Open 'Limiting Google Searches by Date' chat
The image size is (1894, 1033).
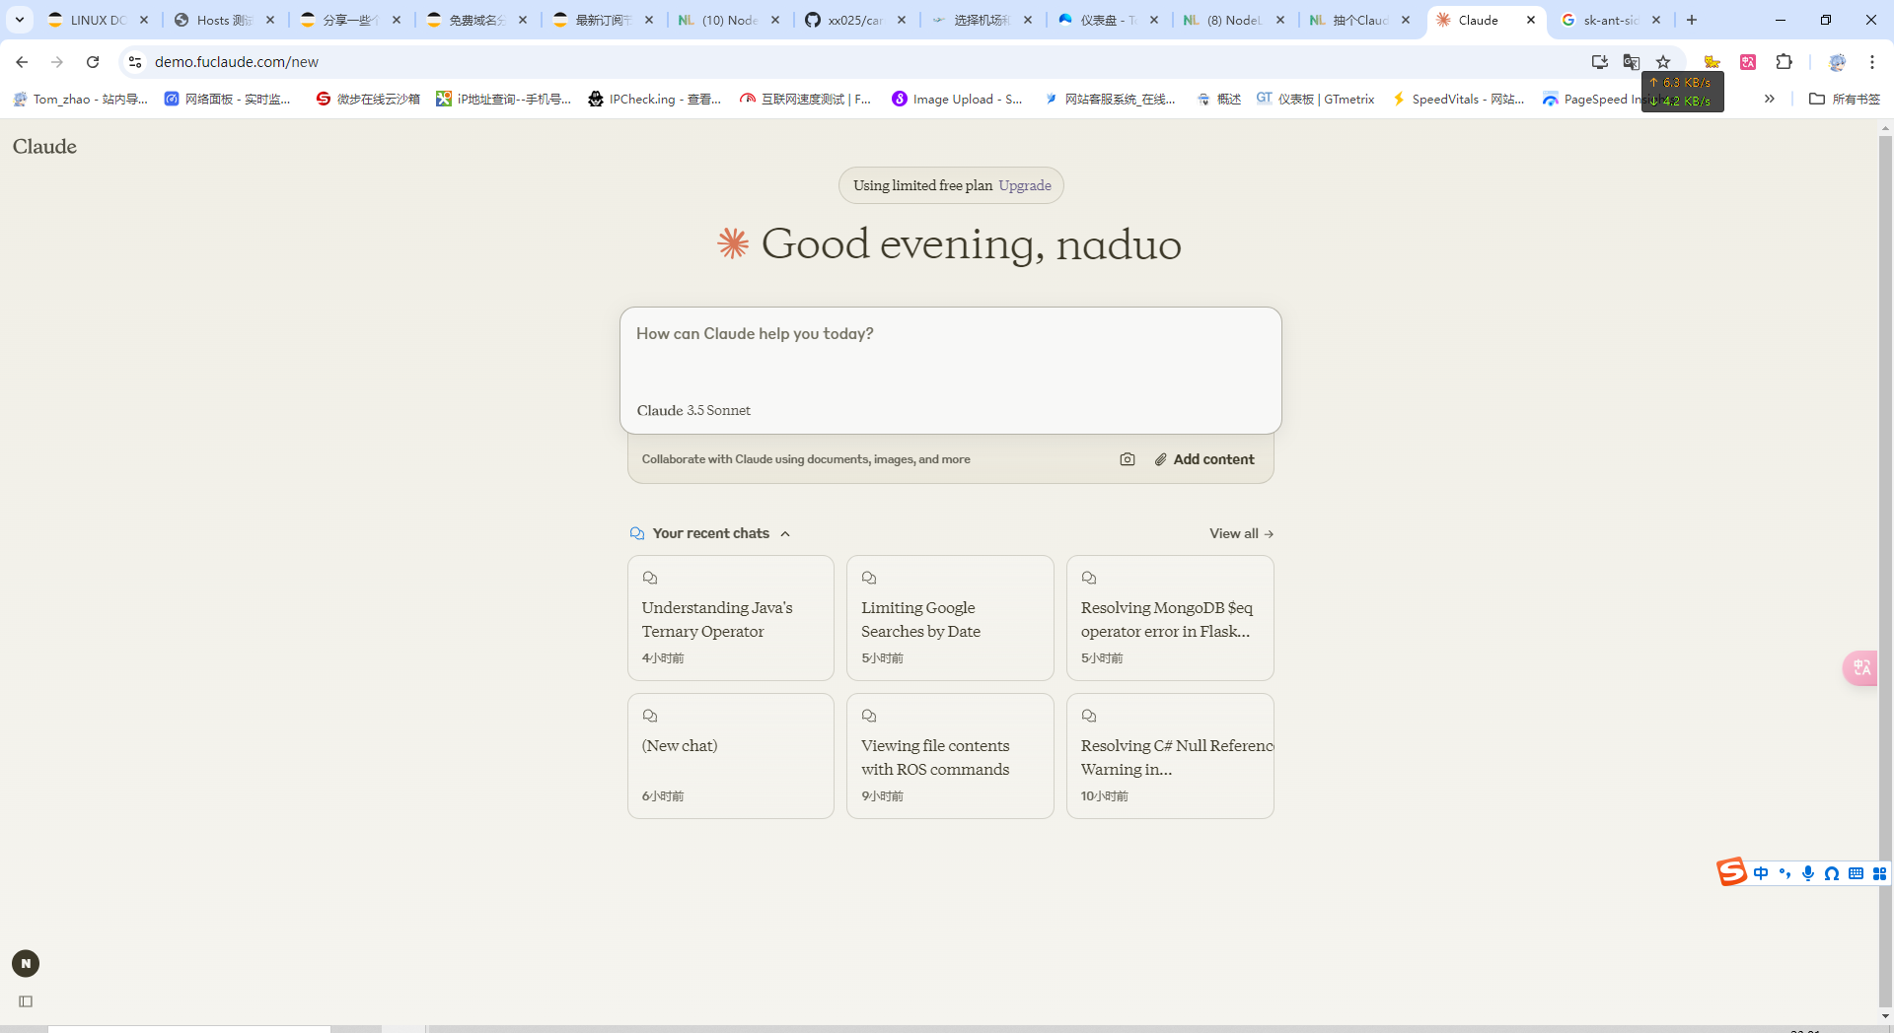click(950, 618)
